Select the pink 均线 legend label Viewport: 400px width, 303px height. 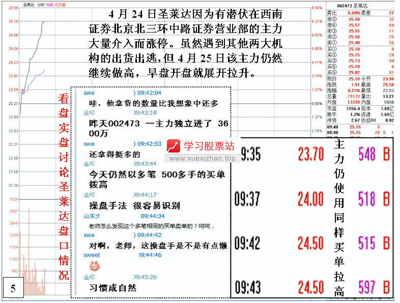(49, 5)
